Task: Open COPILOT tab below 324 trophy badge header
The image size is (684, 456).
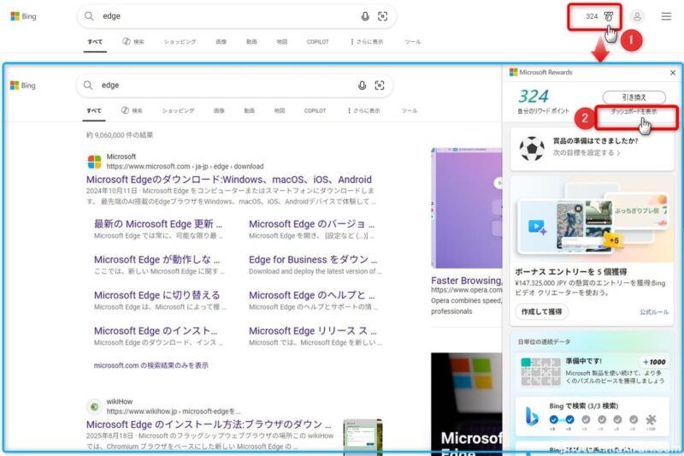Action: (317, 42)
